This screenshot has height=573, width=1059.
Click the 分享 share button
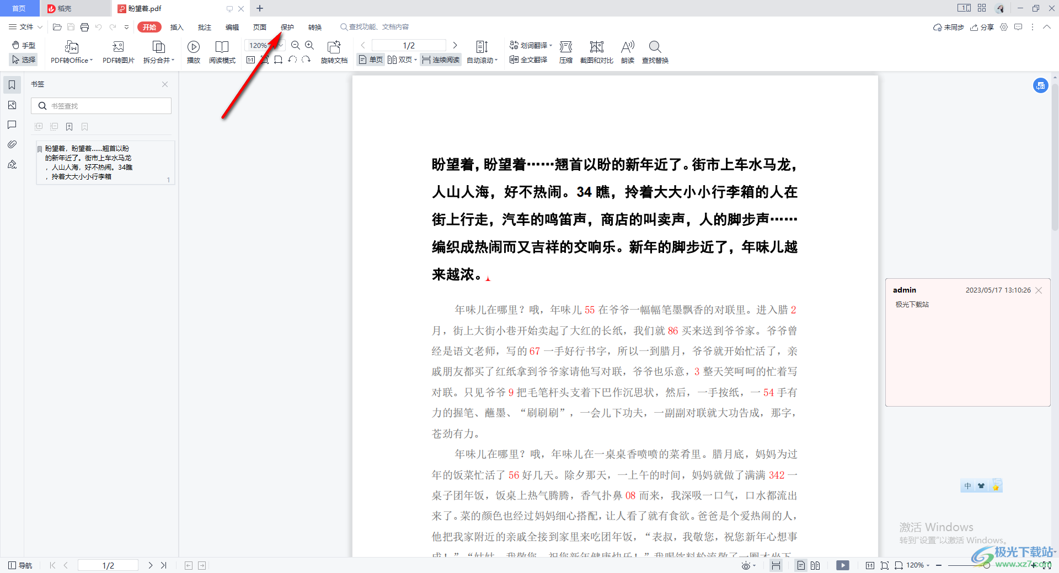(982, 27)
